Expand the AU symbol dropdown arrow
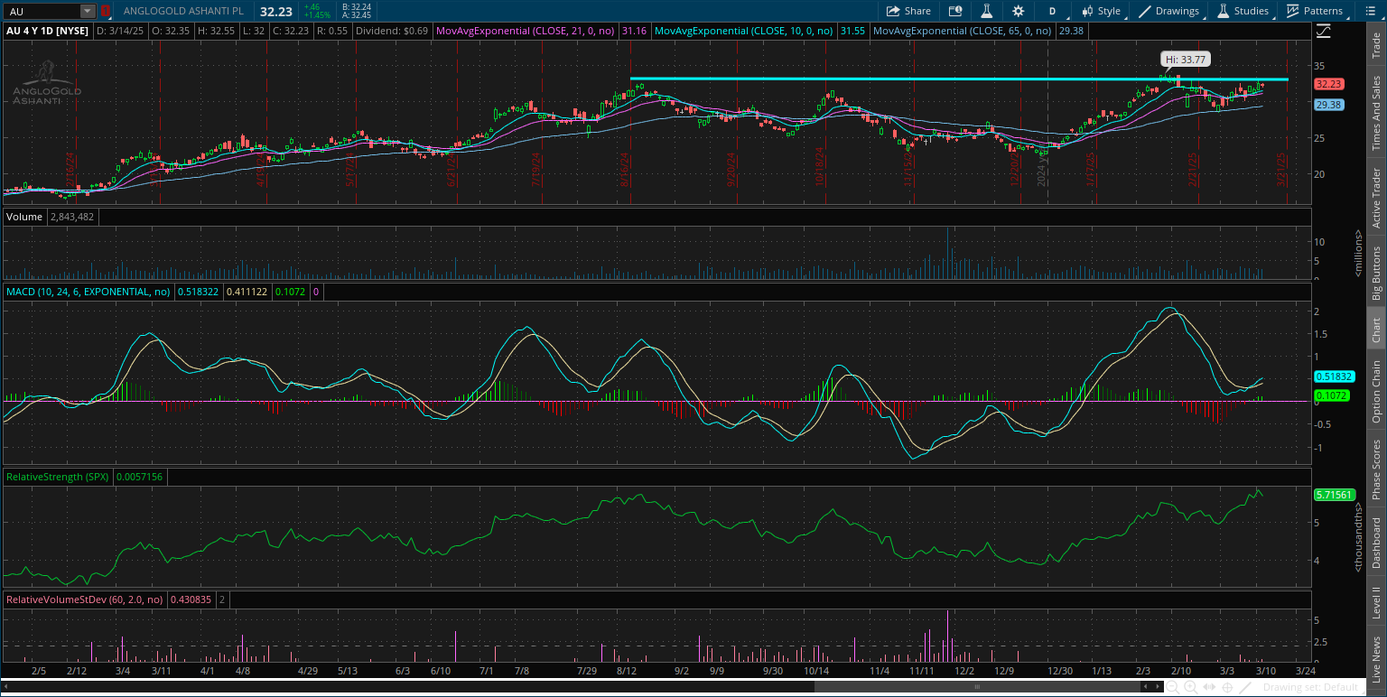 tap(88, 11)
